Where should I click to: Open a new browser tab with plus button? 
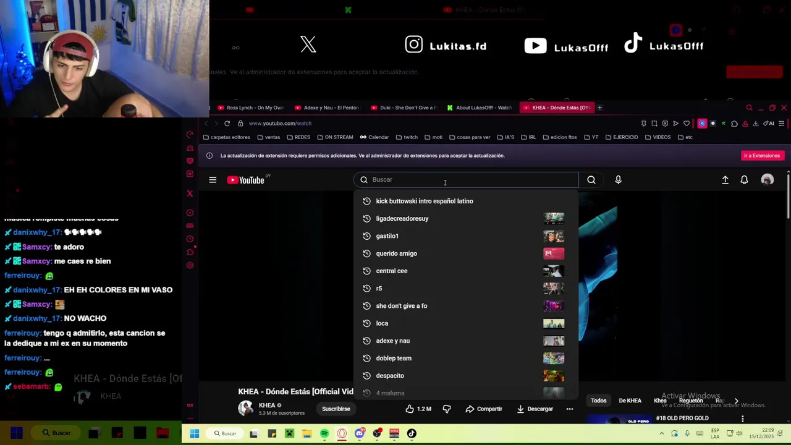[x=599, y=108]
